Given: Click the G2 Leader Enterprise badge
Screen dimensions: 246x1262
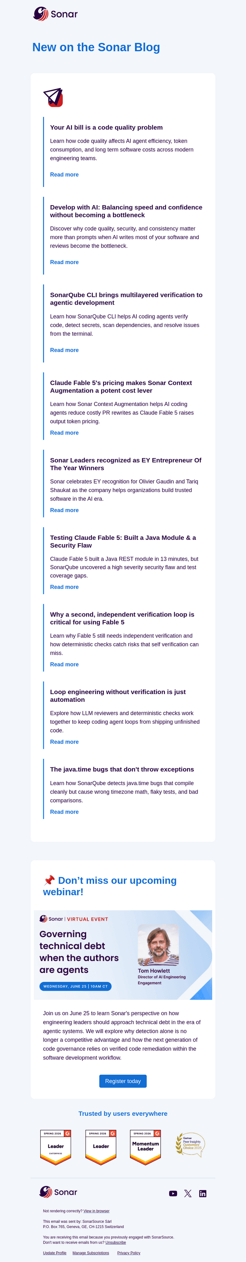Looking at the screenshot, I should 56,1147.
